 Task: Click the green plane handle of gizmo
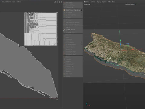(x=127, y=46)
